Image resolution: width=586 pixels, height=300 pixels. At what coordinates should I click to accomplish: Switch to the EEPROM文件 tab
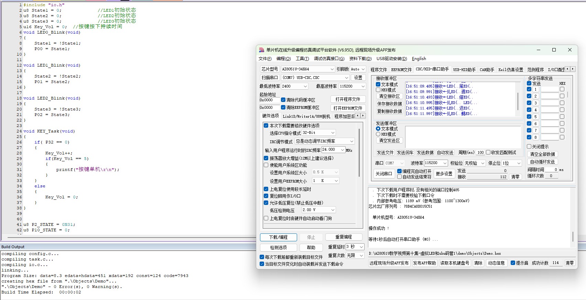click(401, 70)
